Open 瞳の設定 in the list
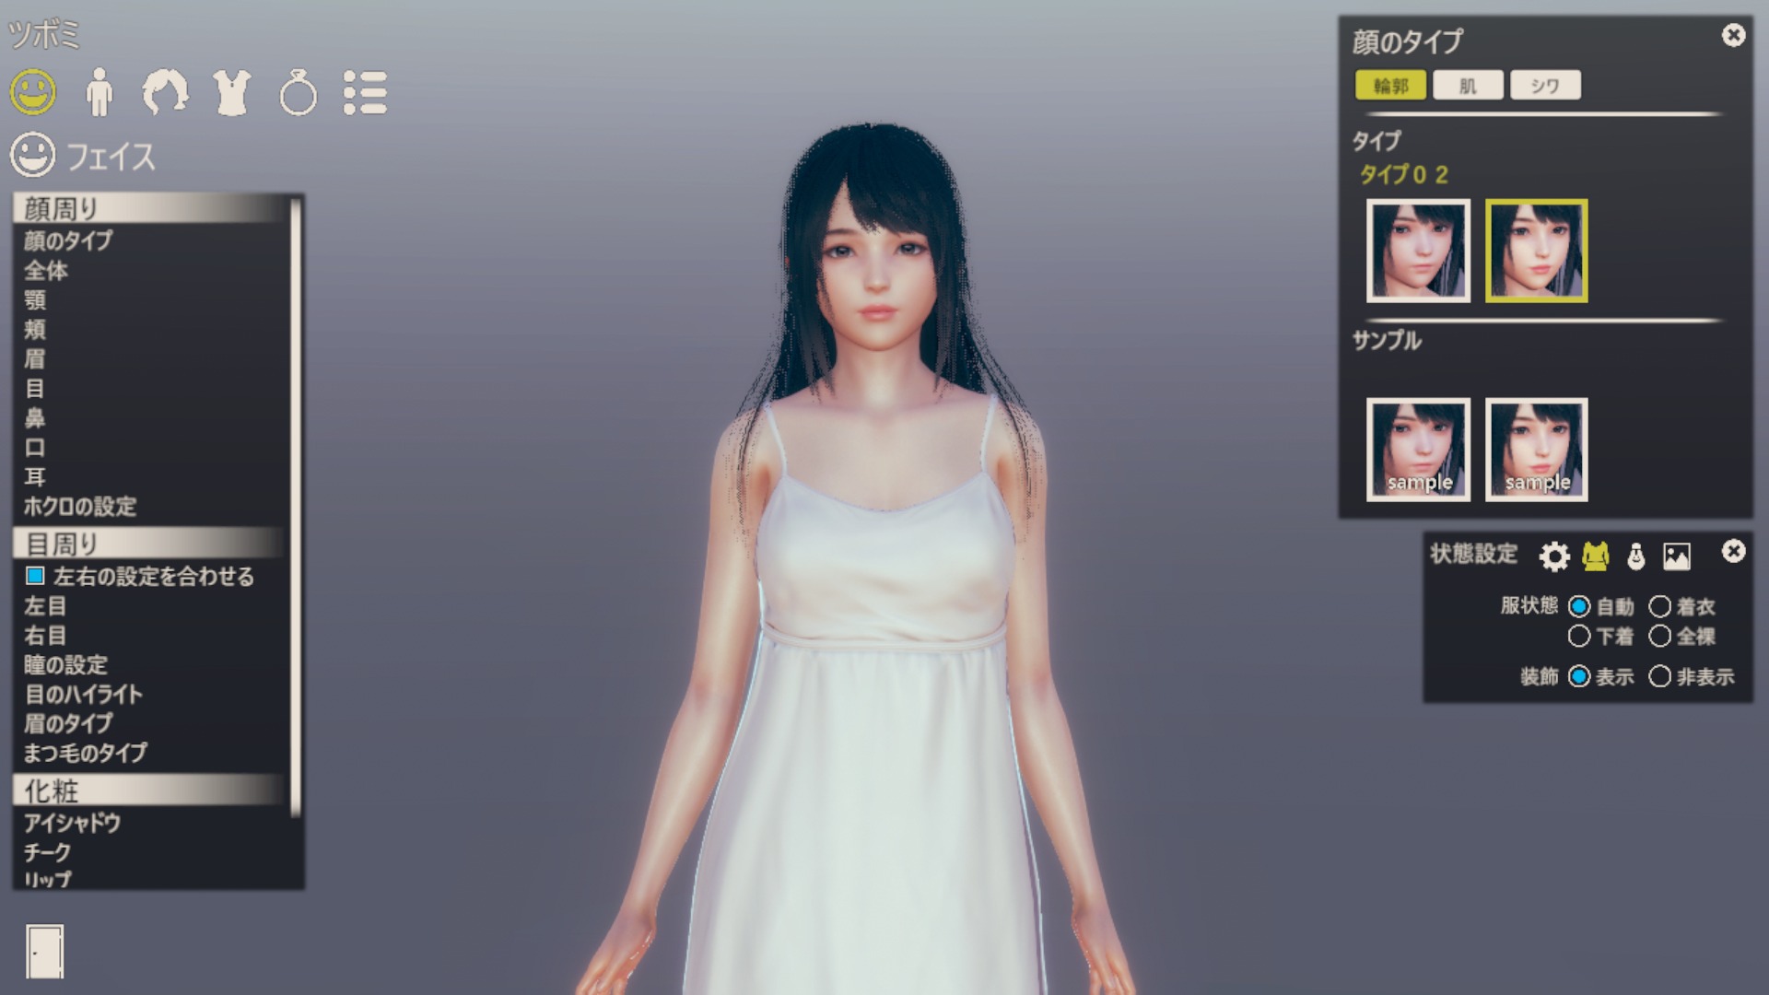The height and width of the screenshot is (995, 1769). [x=65, y=664]
